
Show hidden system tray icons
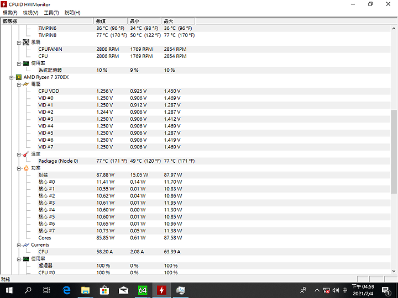pos(317,290)
